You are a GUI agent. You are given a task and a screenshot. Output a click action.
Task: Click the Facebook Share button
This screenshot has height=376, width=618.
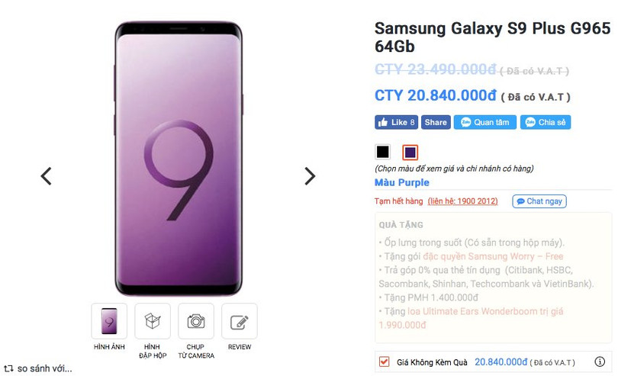(436, 122)
